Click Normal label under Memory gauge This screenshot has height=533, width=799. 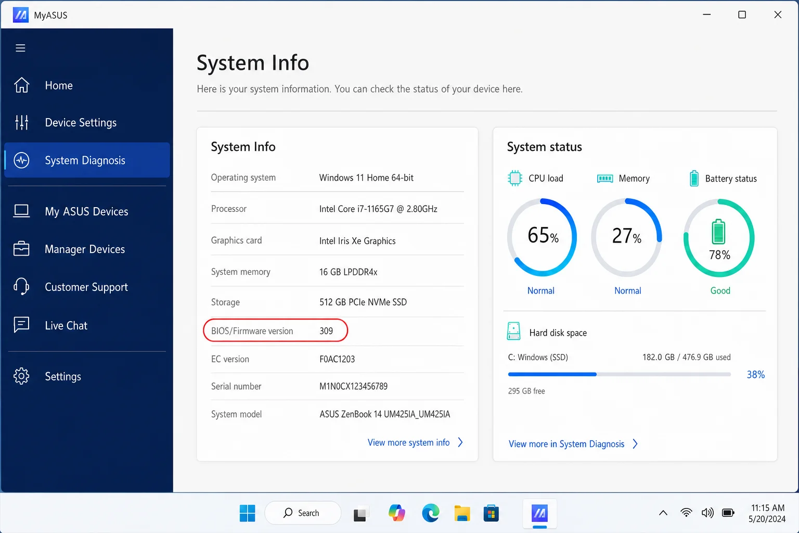(628, 290)
